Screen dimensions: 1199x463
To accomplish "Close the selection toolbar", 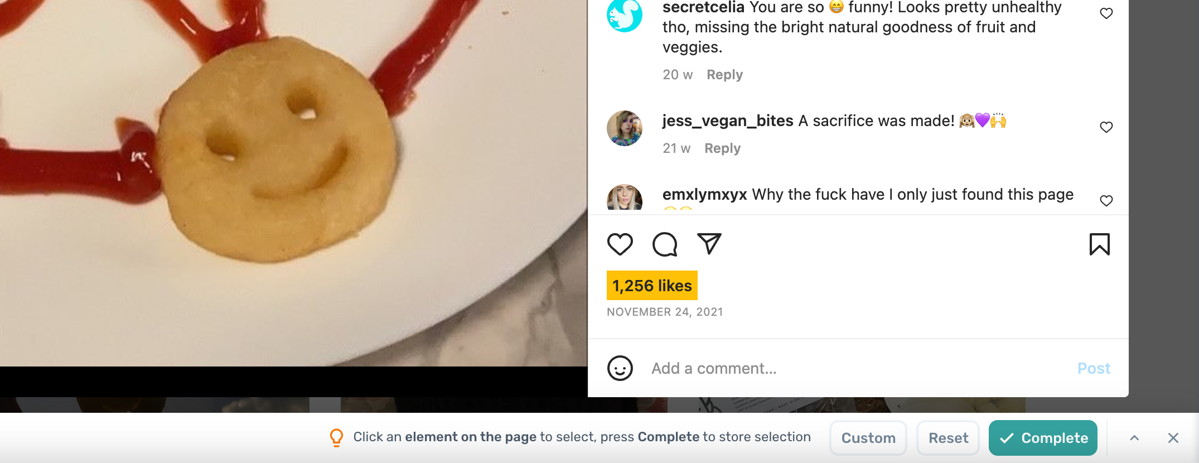I will [x=1173, y=438].
